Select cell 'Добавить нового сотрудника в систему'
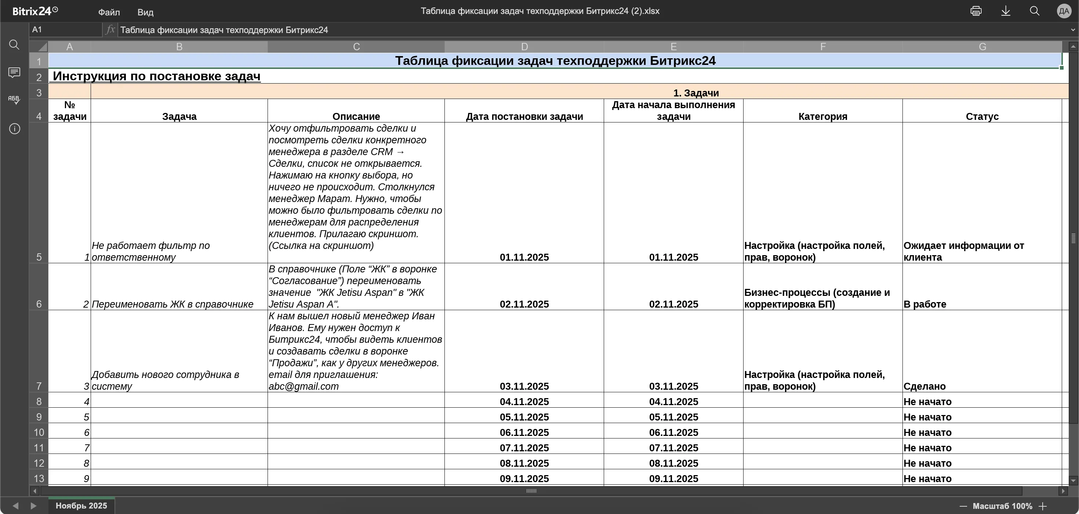Screen dimensions: 1079x514 pos(179,351)
